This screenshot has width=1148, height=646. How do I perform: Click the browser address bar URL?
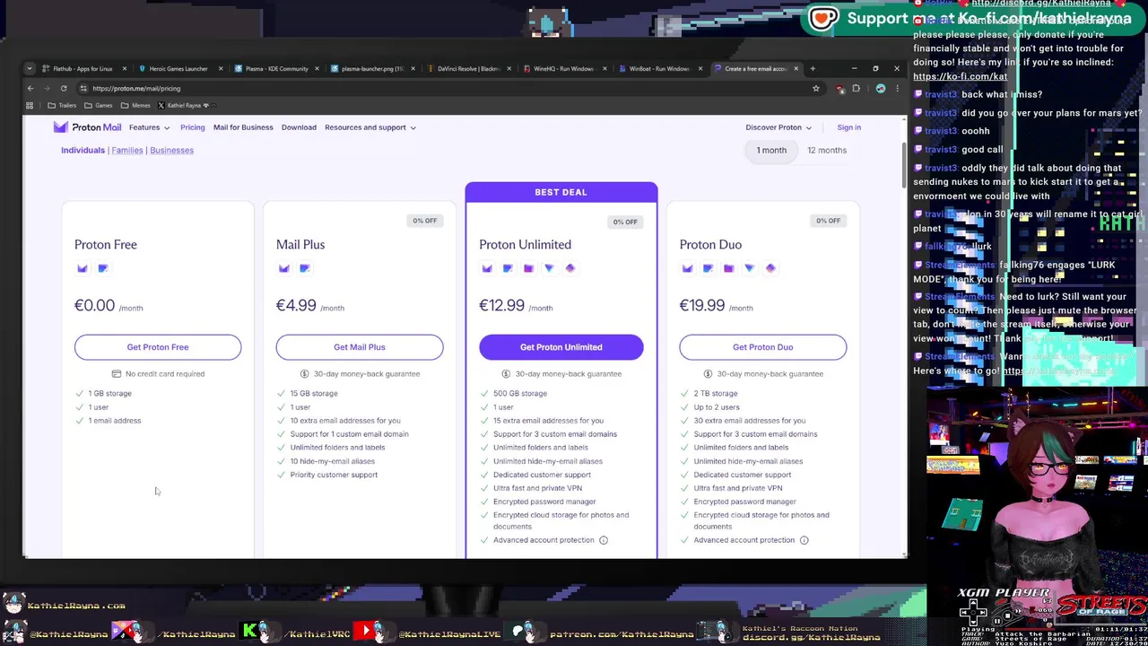(x=136, y=88)
